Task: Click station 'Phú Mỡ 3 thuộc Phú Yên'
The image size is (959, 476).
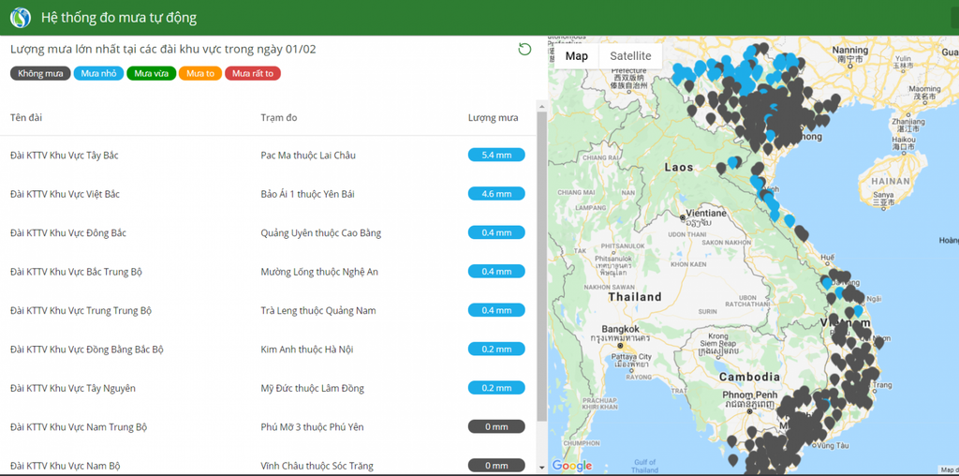Action: point(312,427)
